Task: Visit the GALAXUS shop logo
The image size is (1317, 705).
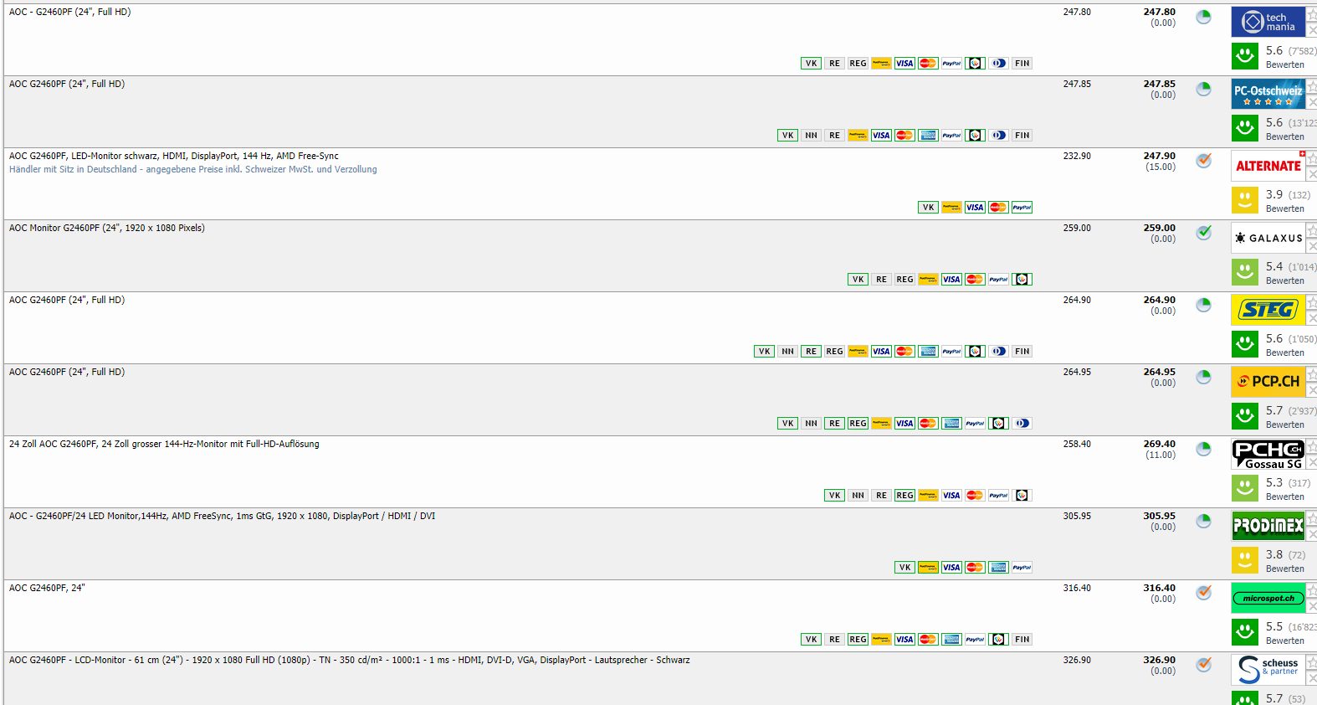Action: 1268,238
